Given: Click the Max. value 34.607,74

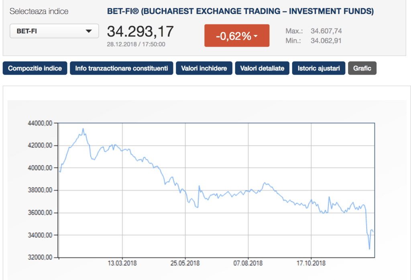Looking at the screenshot, I should pos(326,31).
